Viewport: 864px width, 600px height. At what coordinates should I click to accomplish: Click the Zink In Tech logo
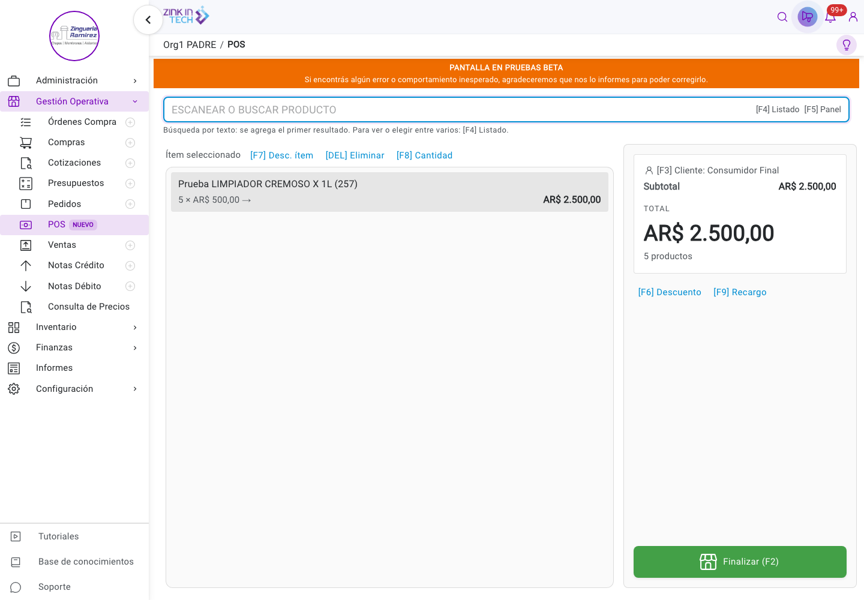coord(186,16)
